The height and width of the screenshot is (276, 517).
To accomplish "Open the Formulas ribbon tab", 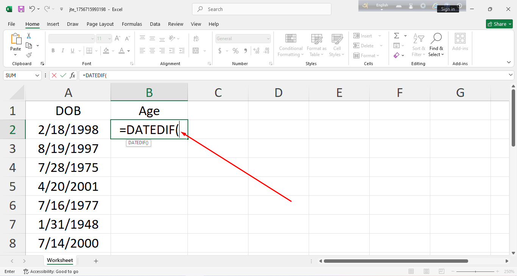I will coord(132,24).
